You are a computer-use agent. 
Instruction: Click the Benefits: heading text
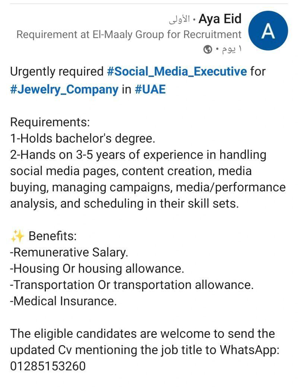click(53, 236)
